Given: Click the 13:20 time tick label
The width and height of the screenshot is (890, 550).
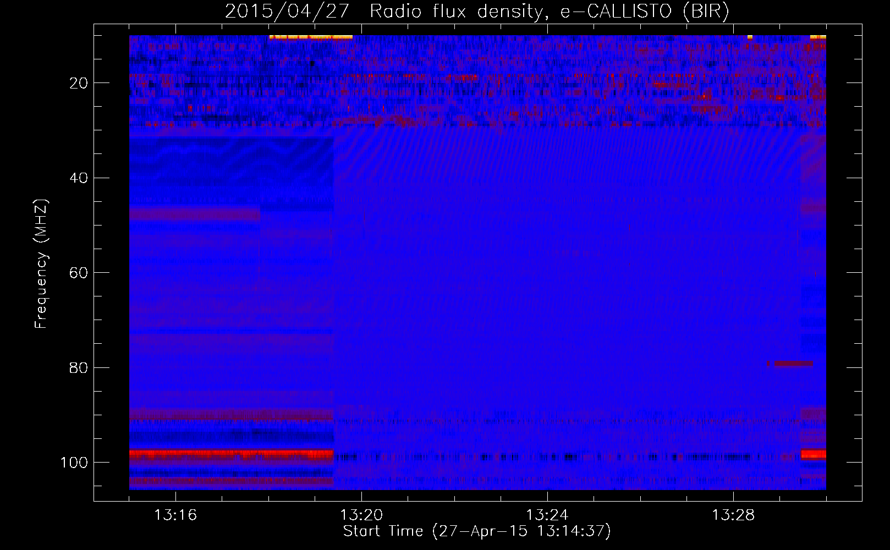Looking at the screenshot, I should [x=361, y=515].
